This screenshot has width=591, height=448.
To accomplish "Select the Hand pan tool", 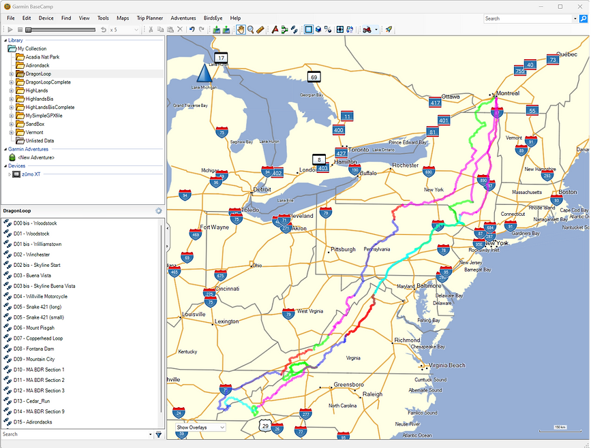I will [x=241, y=29].
